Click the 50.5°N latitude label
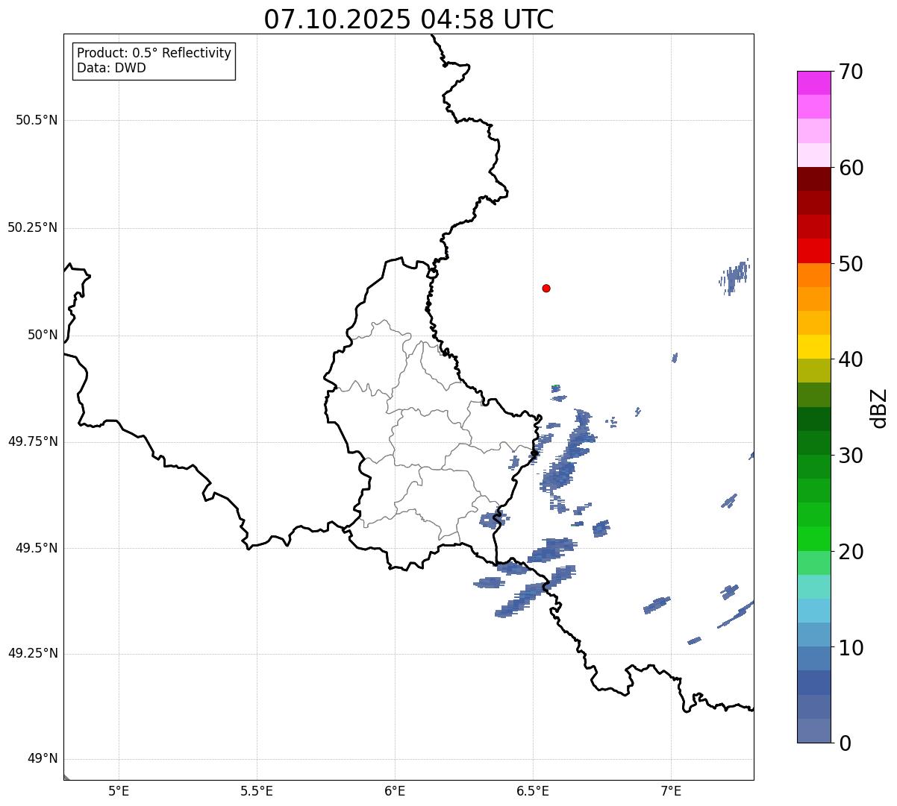Screen dimensions: 897x806 coord(37,120)
